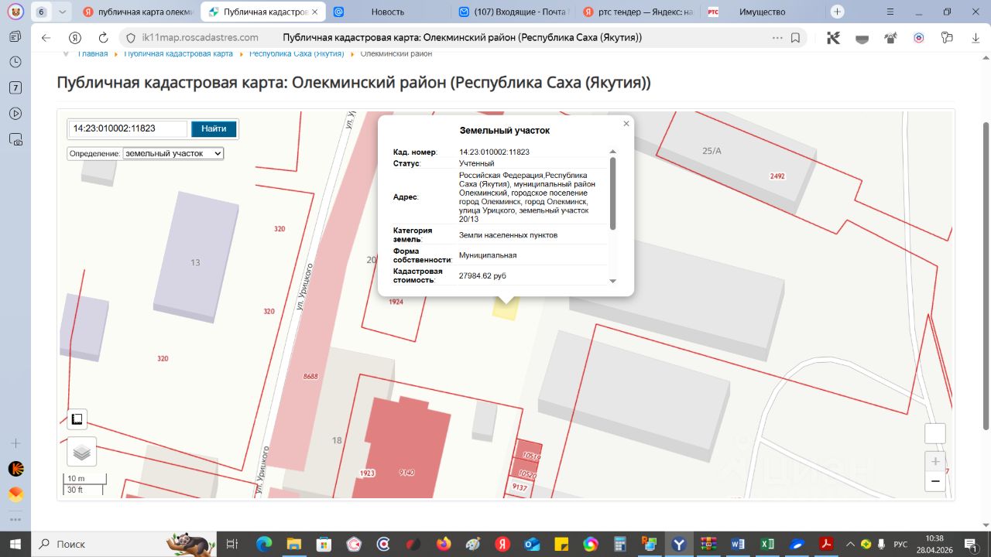Expand the tab list chevron
991x557 pixels.
tap(63, 12)
